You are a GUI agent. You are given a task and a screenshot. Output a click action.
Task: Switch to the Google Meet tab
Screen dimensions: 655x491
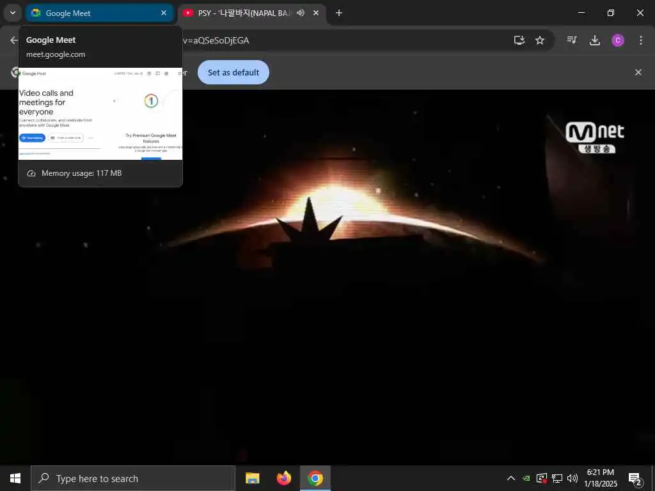(99, 13)
